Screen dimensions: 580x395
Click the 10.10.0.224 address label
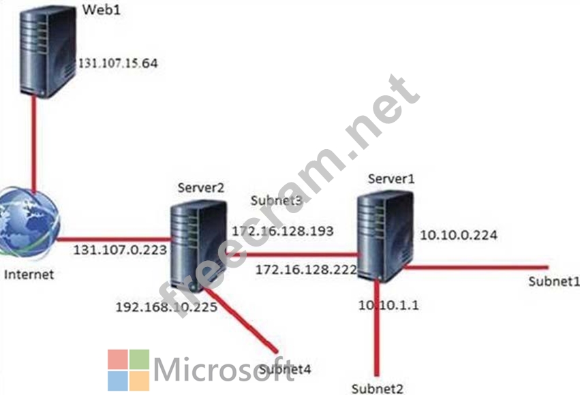(x=459, y=235)
